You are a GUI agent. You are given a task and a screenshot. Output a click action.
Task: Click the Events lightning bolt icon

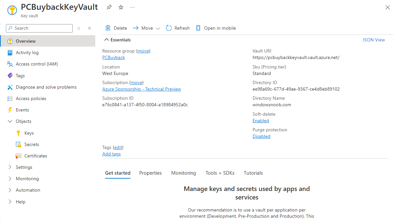[x=10, y=110]
